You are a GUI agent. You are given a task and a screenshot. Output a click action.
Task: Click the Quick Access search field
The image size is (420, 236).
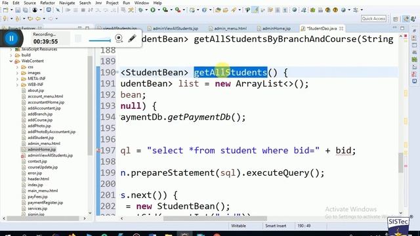click(373, 18)
